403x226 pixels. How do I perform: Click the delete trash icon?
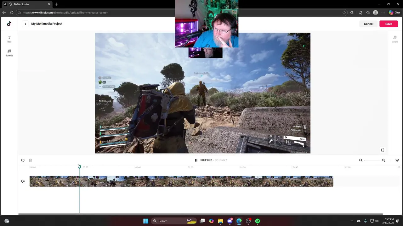(x=31, y=160)
